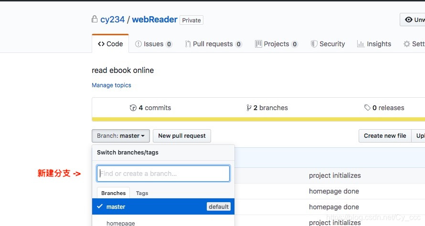The image size is (425, 226).
Task: Select the homepage branch item
Action: [x=163, y=221]
